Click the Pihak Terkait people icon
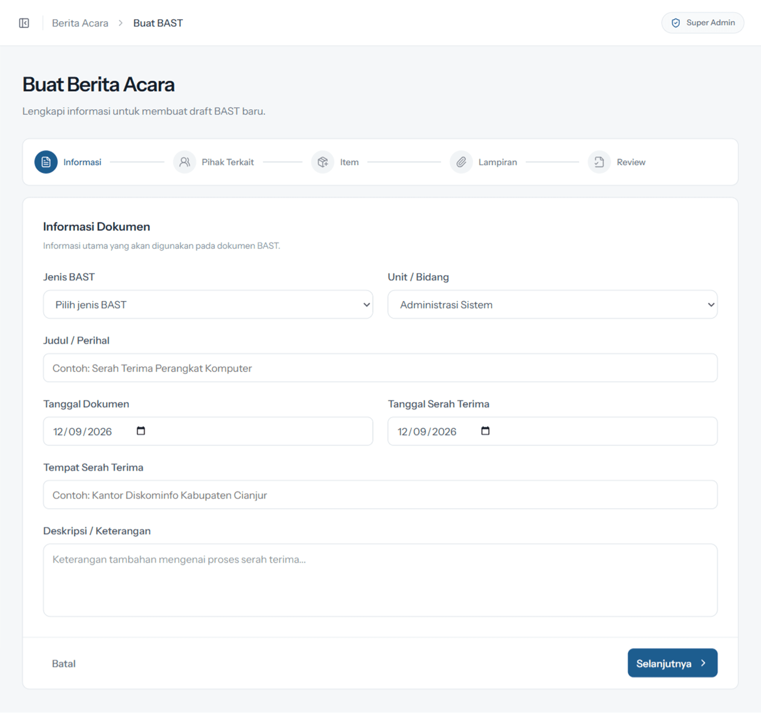Viewport: 761px width, 713px height. click(x=185, y=162)
